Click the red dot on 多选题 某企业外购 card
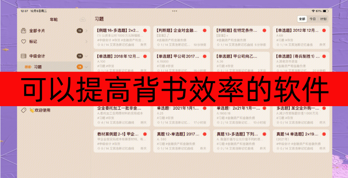Image resolution: width=348 pixels, height=178 pixels. pos(324,108)
